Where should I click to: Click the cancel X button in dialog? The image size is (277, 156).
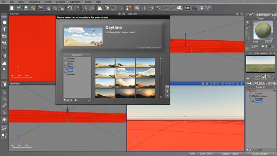click(167, 91)
